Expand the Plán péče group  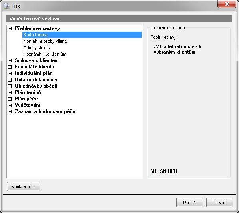pyautogui.click(x=10, y=99)
